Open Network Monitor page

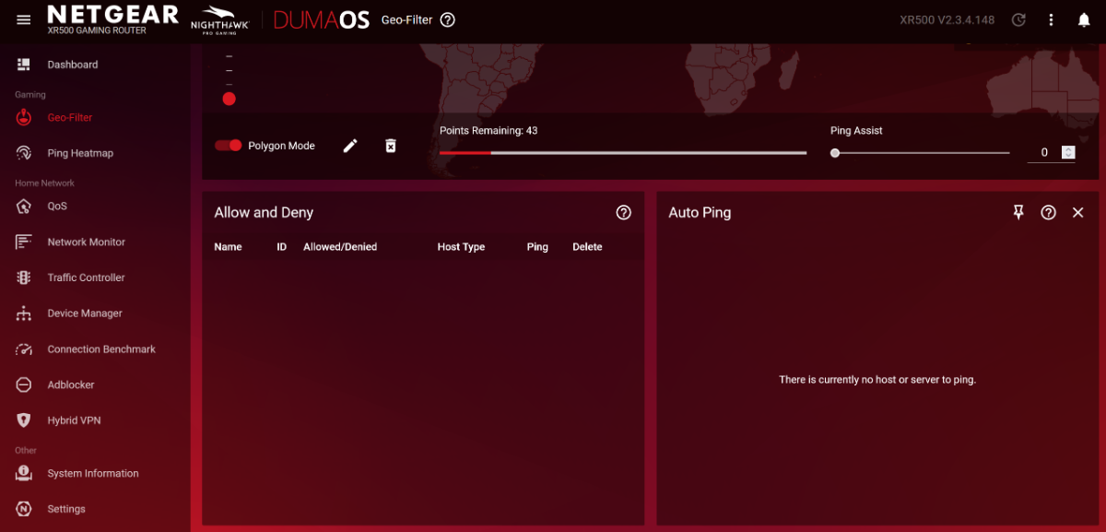tap(86, 242)
